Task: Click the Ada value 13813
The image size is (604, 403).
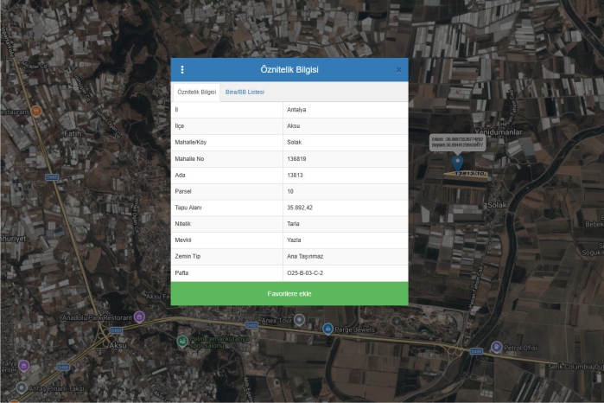Action: (295, 175)
